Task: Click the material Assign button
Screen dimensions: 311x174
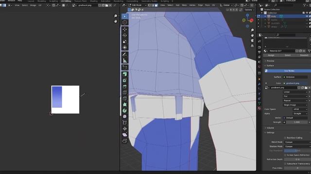Action: point(271,56)
